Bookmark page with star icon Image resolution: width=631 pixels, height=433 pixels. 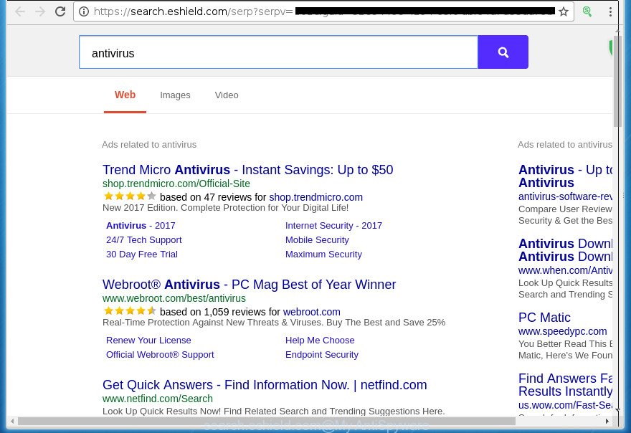[x=564, y=11]
